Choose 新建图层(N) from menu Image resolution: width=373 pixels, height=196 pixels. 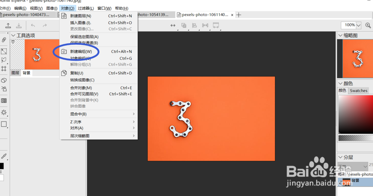[x=98, y=16]
